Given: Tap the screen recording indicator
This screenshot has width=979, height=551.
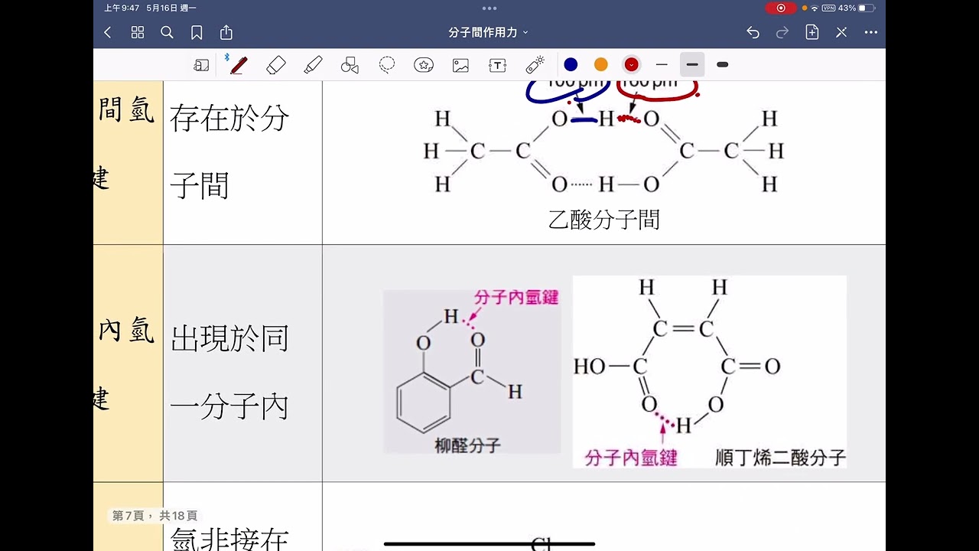Looking at the screenshot, I should click(781, 8).
